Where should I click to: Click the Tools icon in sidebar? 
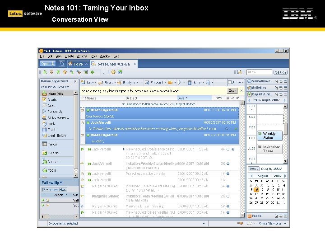point(44,170)
